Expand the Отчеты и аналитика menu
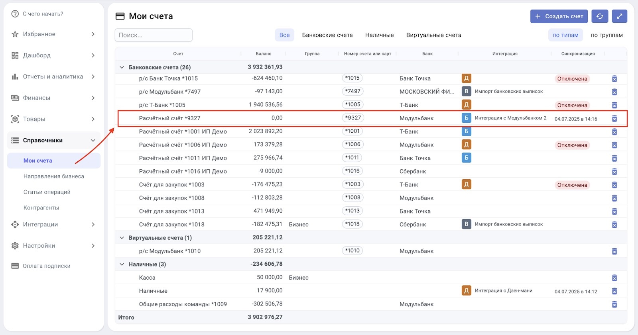Image resolution: width=638 pixels, height=335 pixels. [53, 76]
